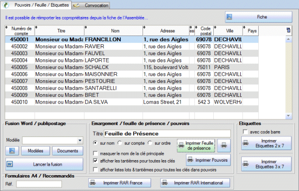
Task: Click Imprimer Pouvoirs button
Action: coord(209,160)
